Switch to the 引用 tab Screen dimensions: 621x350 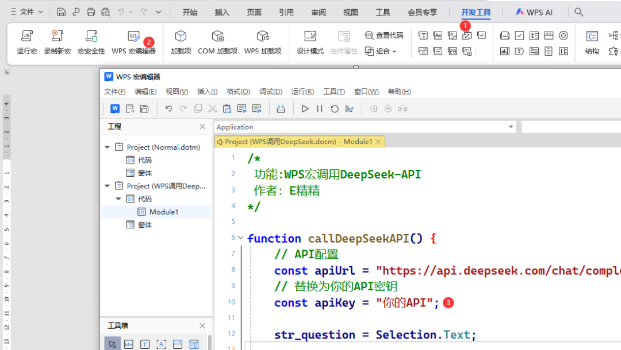[286, 12]
